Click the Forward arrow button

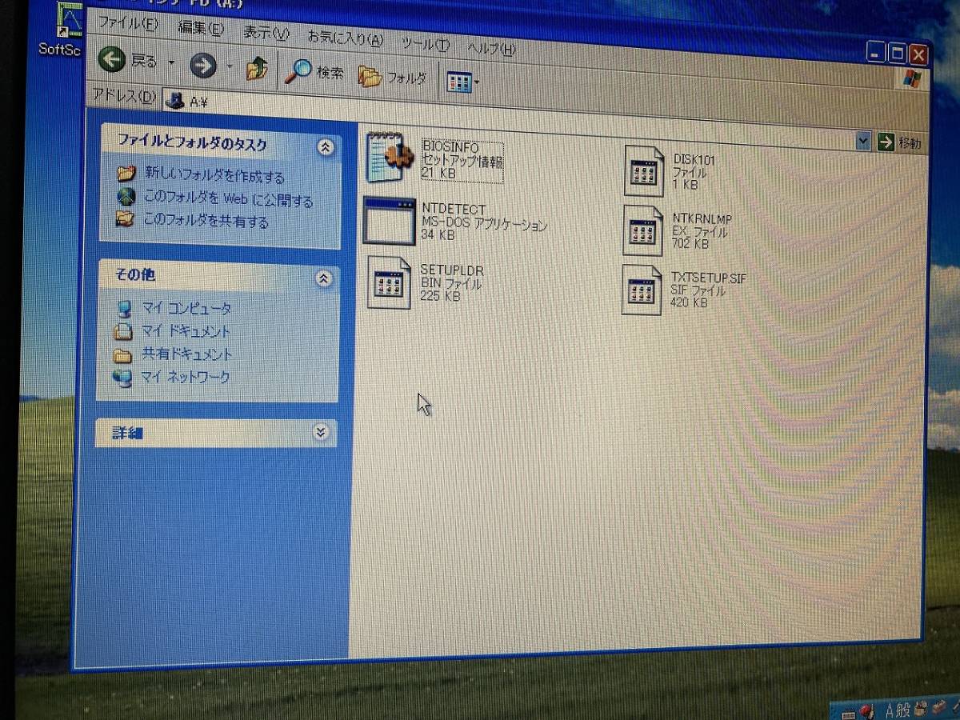click(202, 65)
